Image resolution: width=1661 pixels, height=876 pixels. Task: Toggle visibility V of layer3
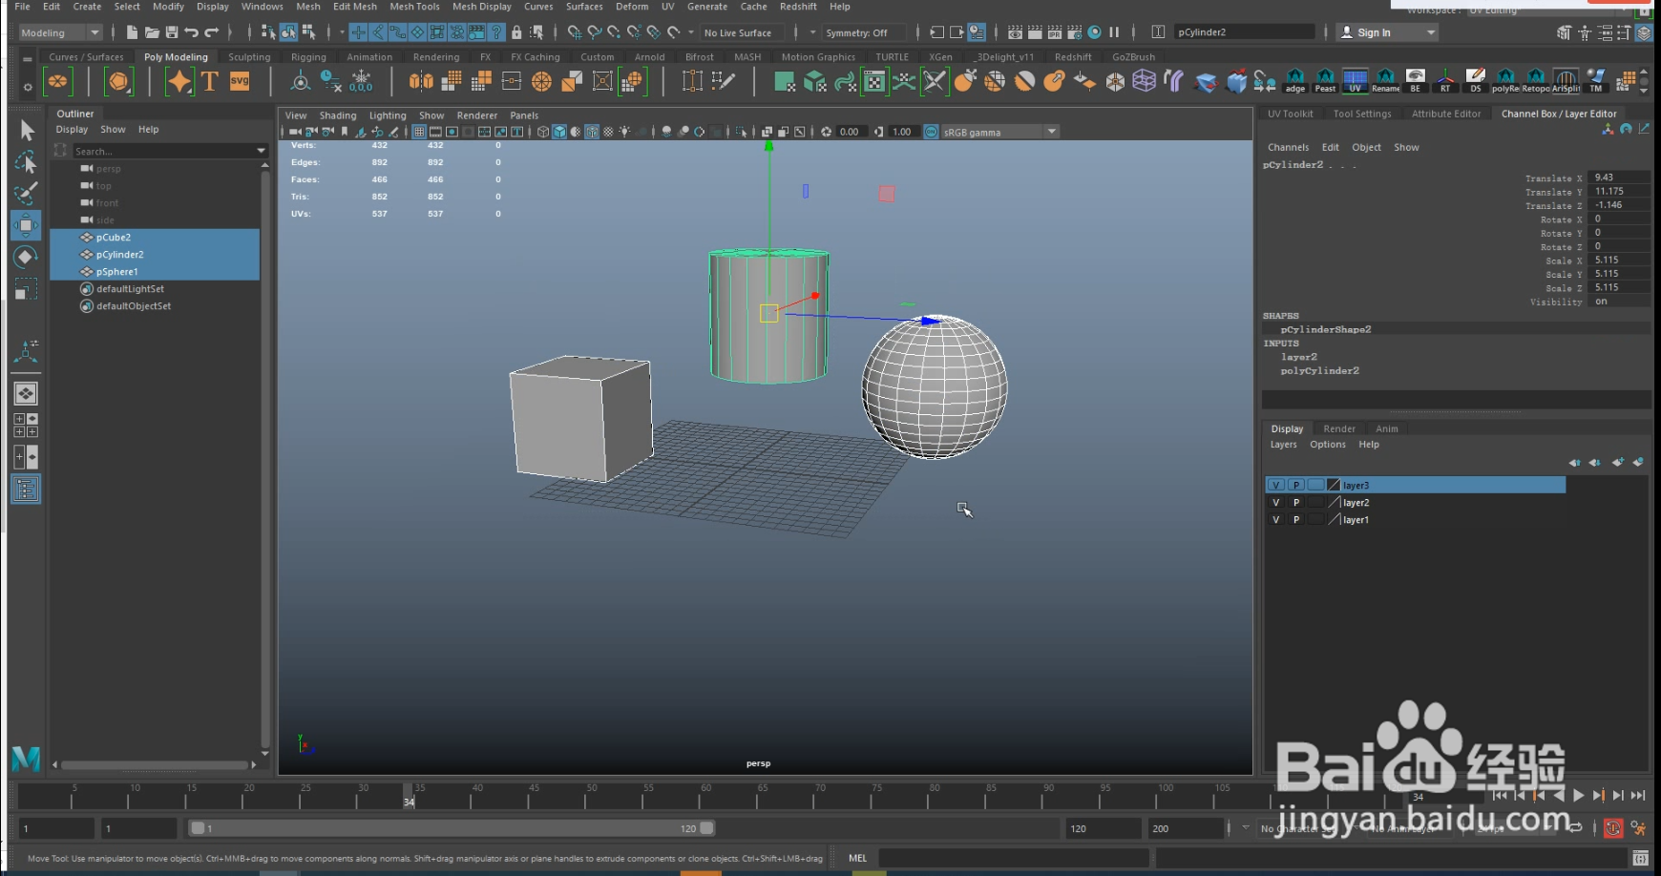(x=1276, y=485)
